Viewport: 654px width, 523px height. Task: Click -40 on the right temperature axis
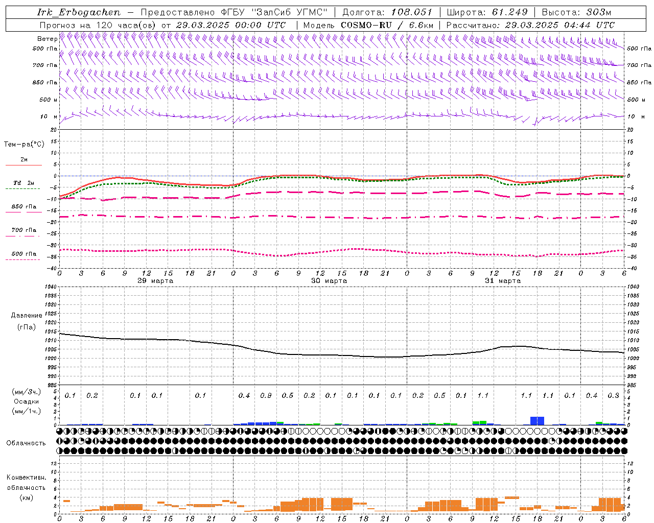tap(632, 269)
